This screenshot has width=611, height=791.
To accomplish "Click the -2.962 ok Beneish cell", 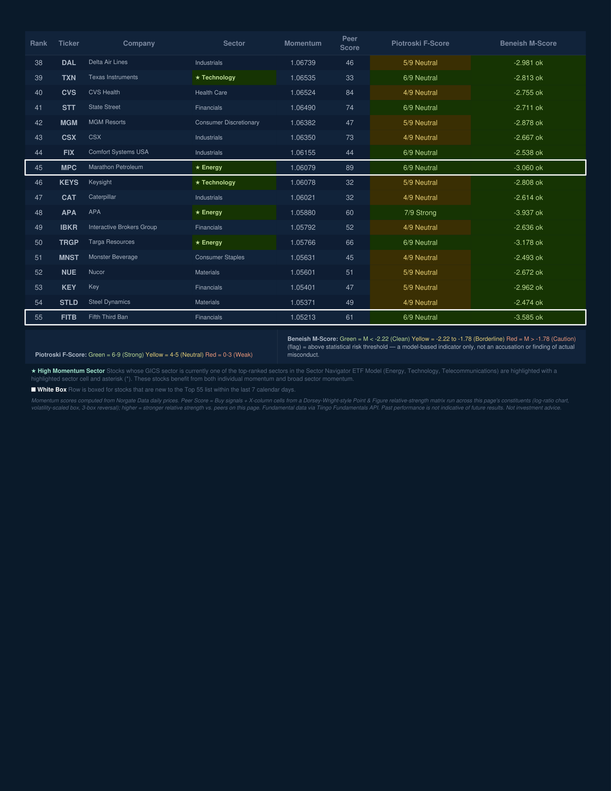I will (528, 288).
